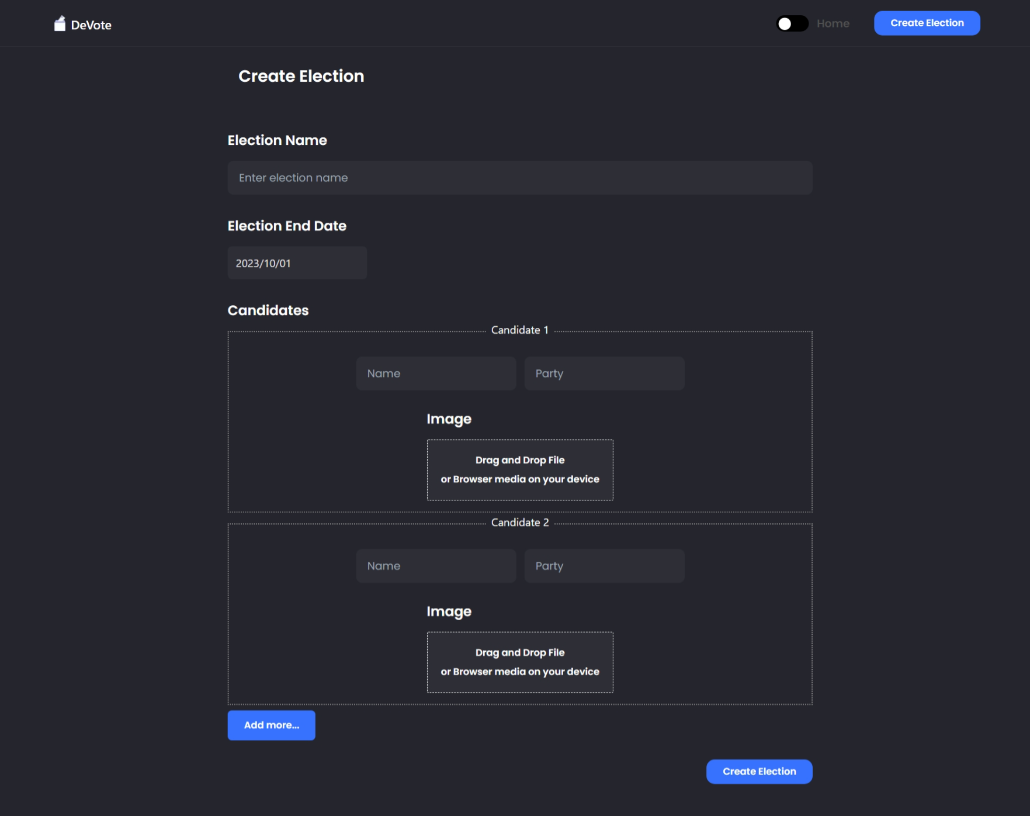1030x816 pixels.
Task: Click the Browser media text for Candidate 1
Action: tap(519, 479)
